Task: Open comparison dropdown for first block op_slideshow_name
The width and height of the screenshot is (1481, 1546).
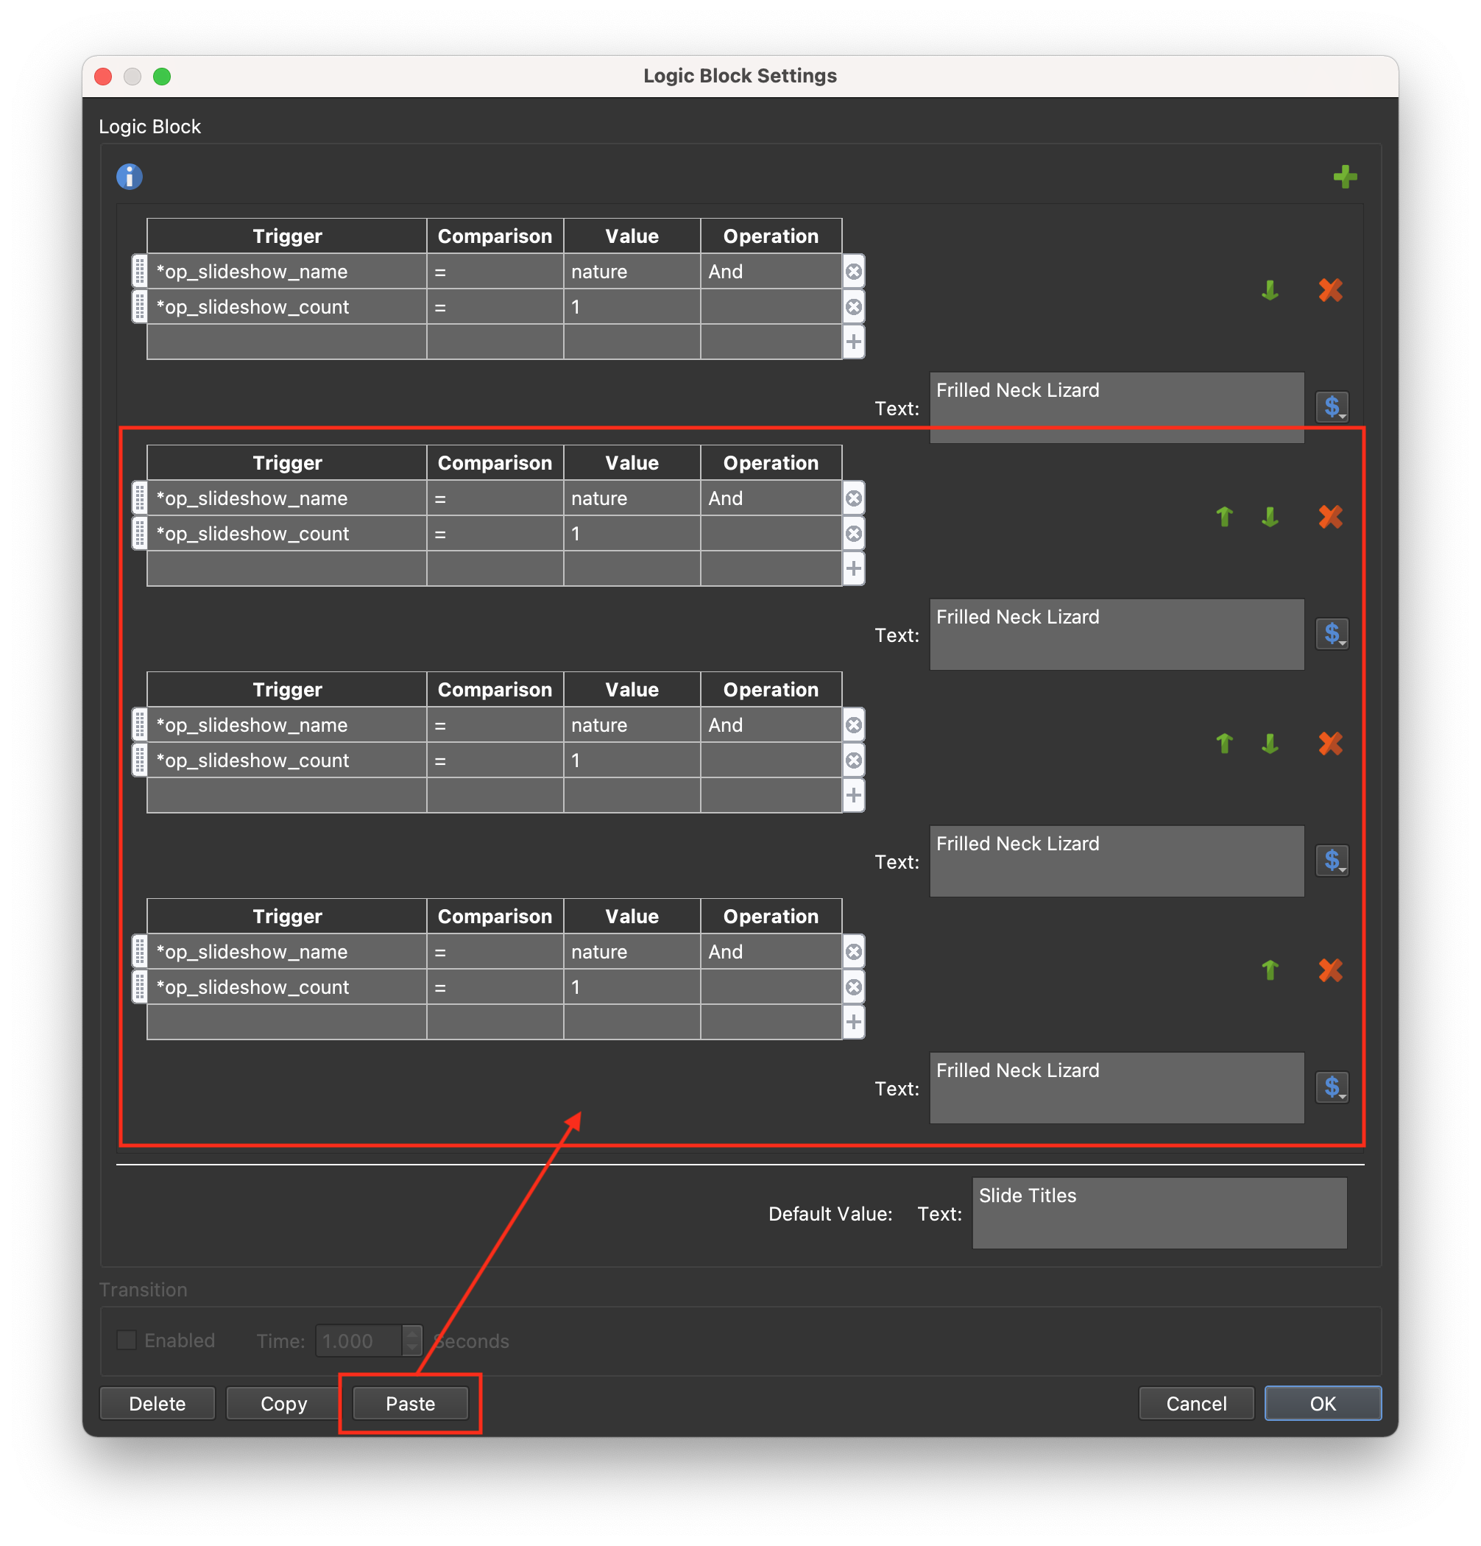Action: (x=495, y=272)
